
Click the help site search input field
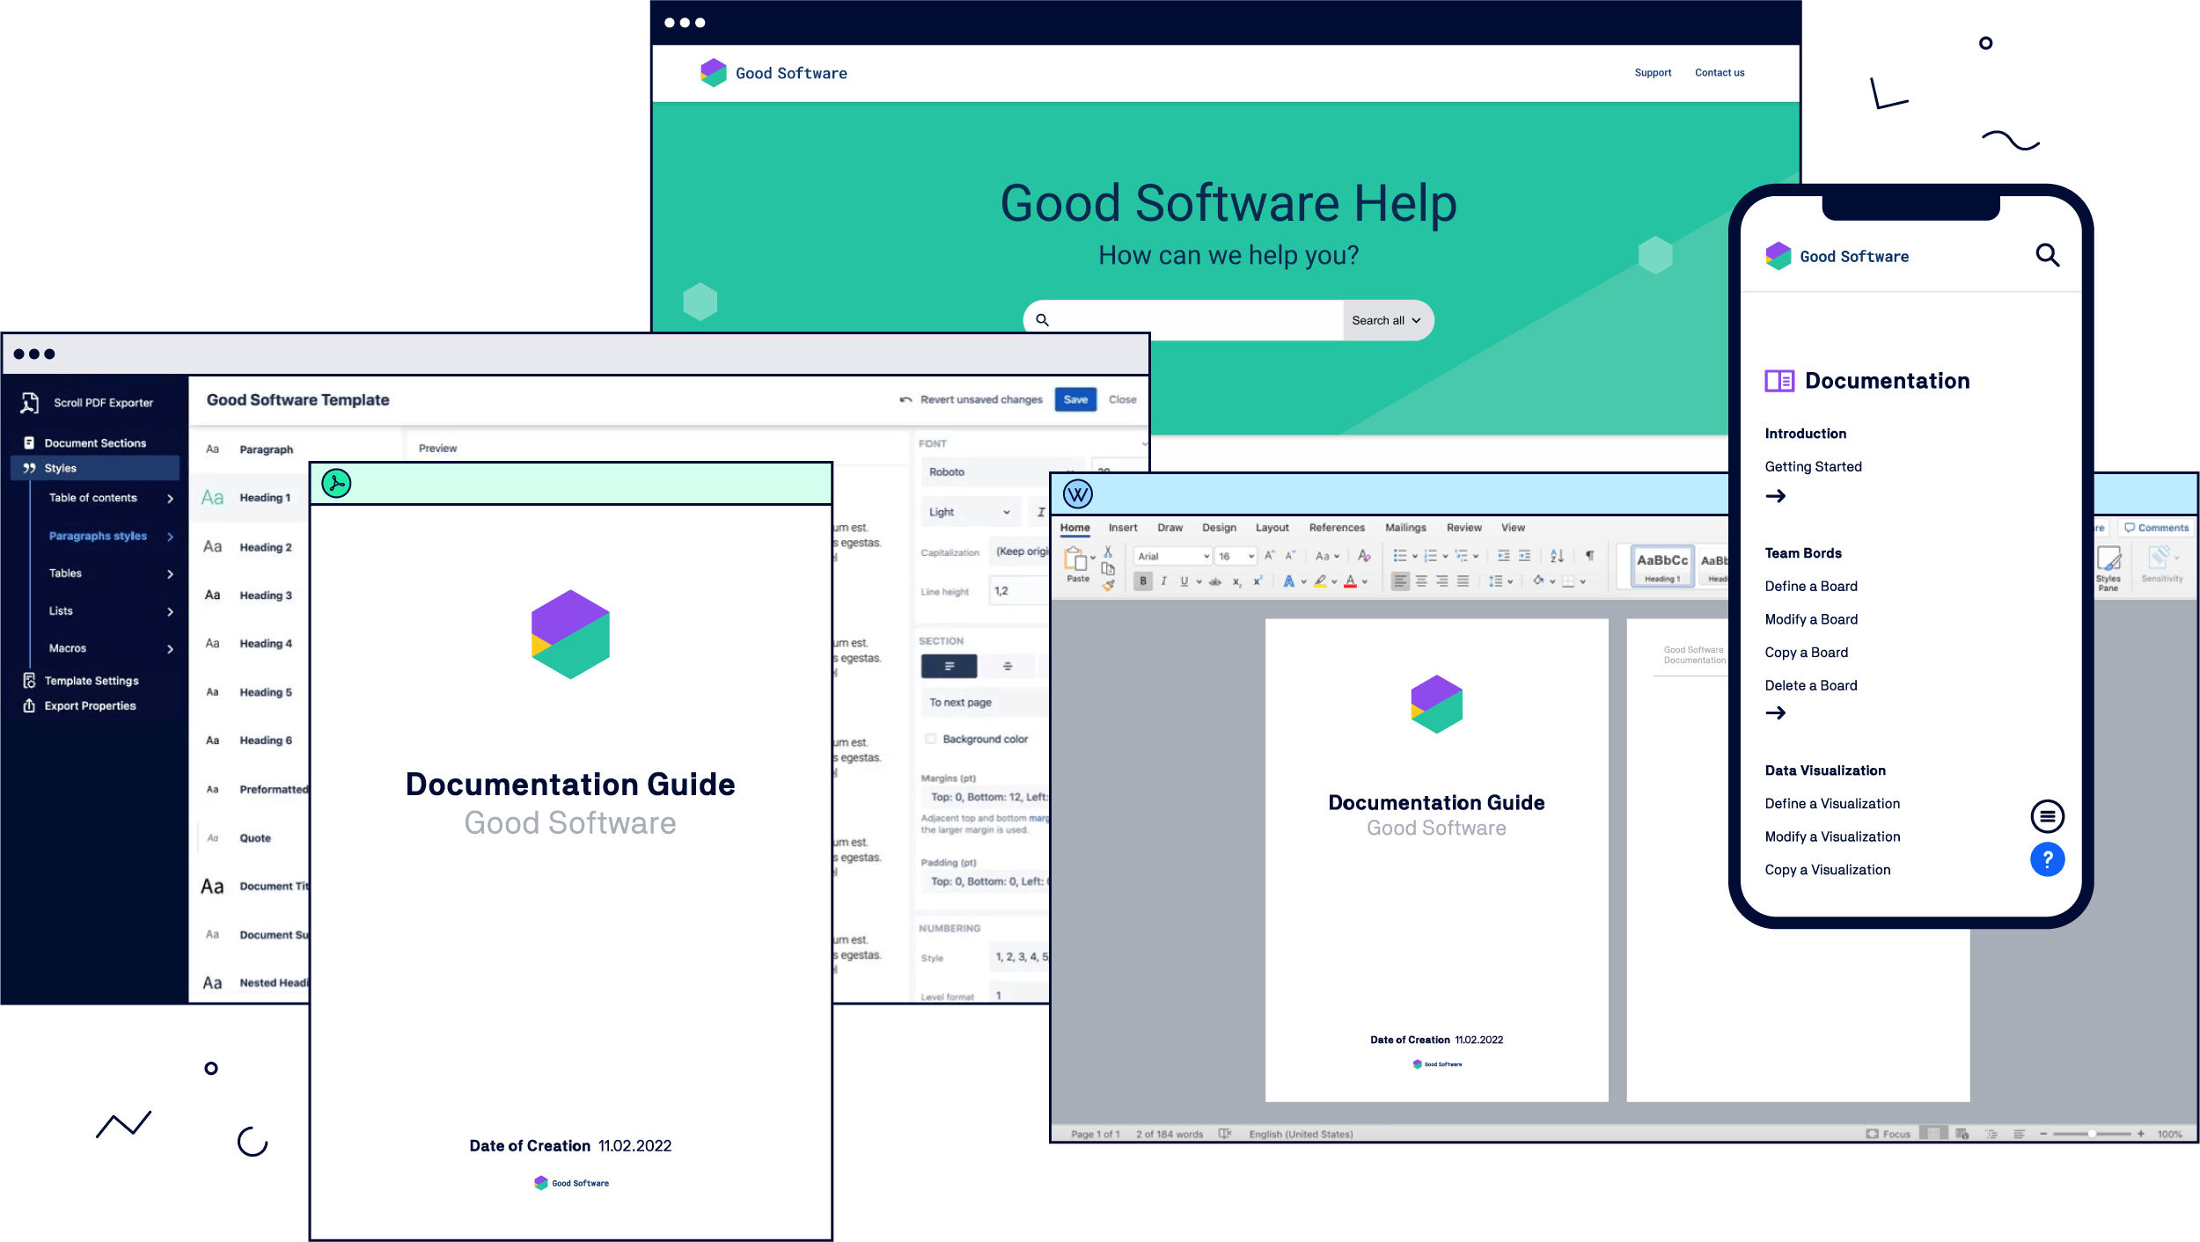[x=1184, y=320]
